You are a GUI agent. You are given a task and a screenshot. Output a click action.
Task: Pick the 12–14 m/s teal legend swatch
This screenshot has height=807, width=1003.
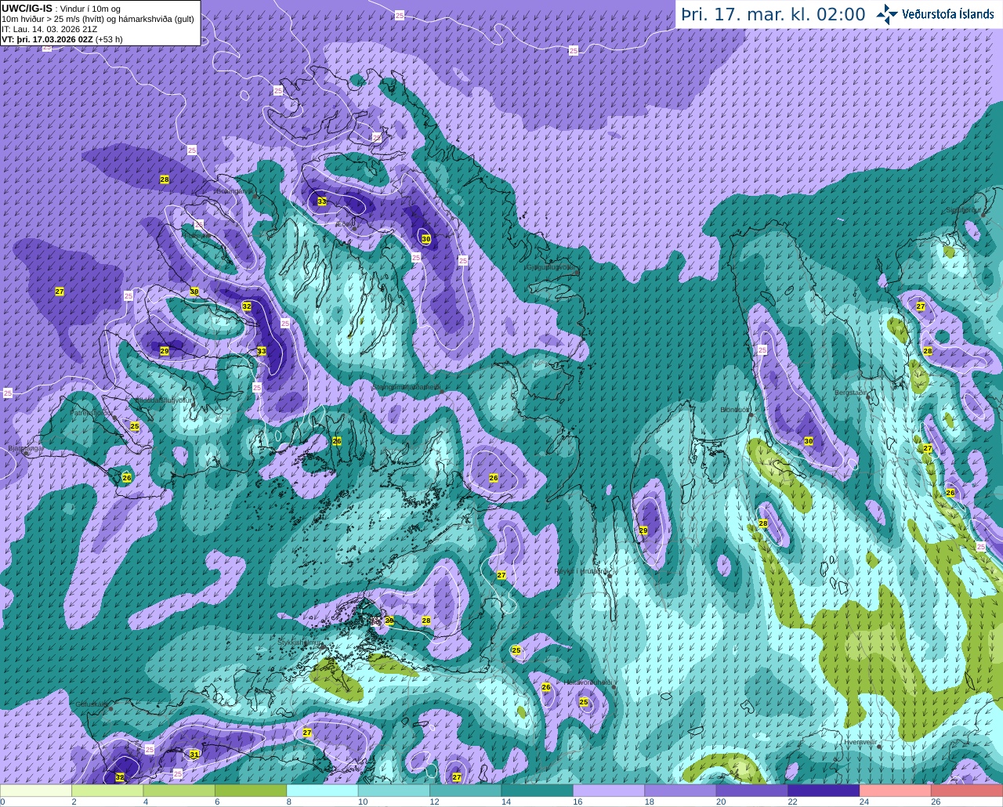[x=465, y=791]
